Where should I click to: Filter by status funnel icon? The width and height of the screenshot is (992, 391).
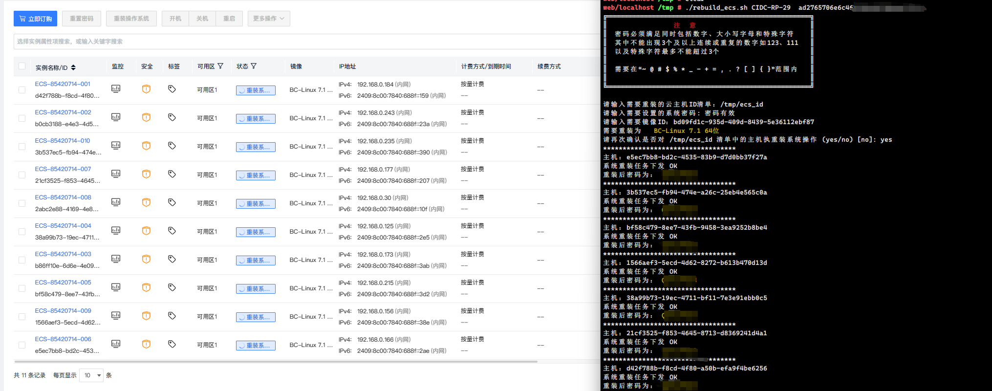point(254,66)
